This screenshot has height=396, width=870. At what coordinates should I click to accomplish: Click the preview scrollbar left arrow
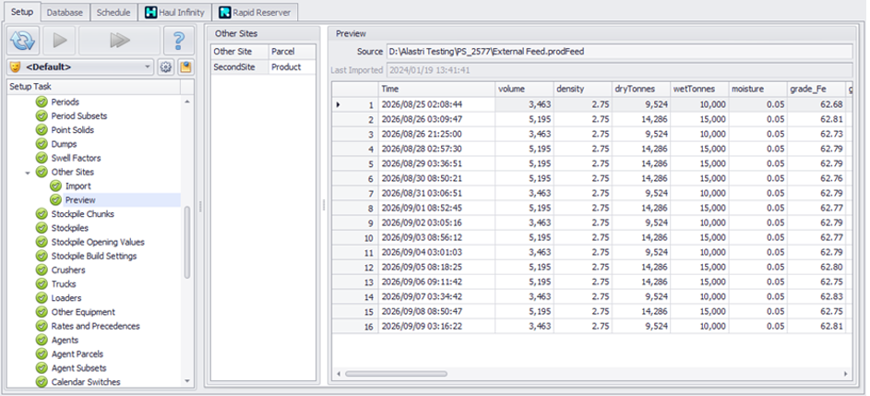[x=338, y=374]
